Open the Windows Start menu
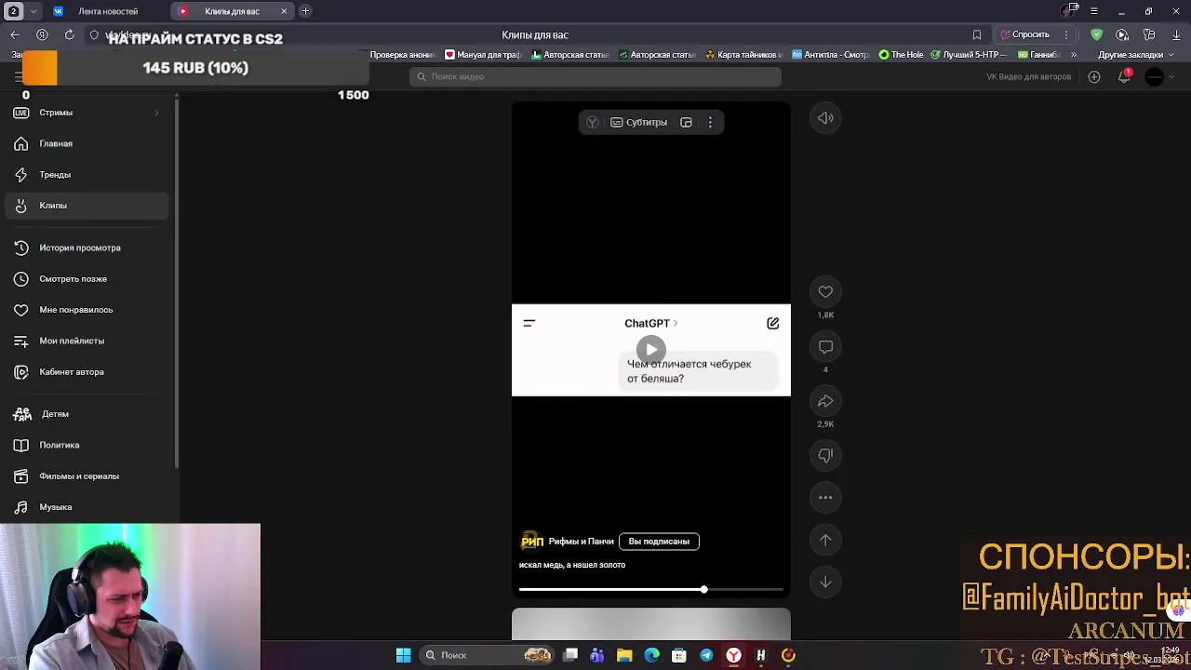The height and width of the screenshot is (670, 1191). point(404,655)
